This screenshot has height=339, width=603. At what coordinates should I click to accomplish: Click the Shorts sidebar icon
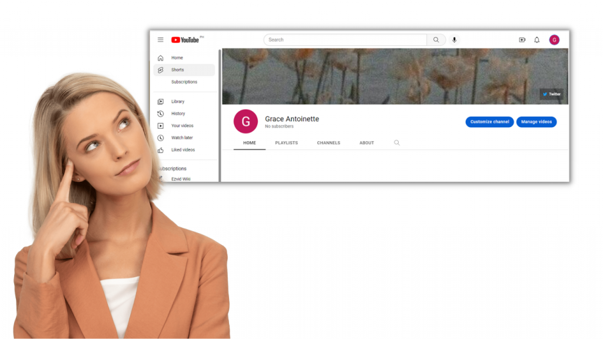coord(160,70)
